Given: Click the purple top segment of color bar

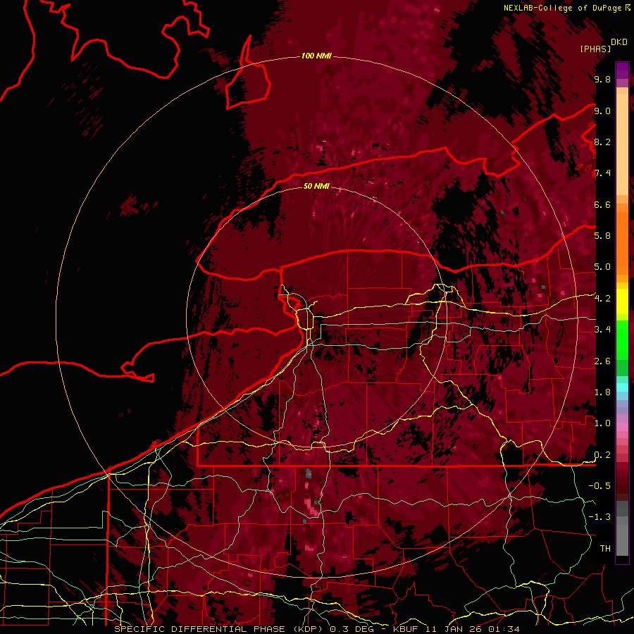Looking at the screenshot, I should click(622, 70).
